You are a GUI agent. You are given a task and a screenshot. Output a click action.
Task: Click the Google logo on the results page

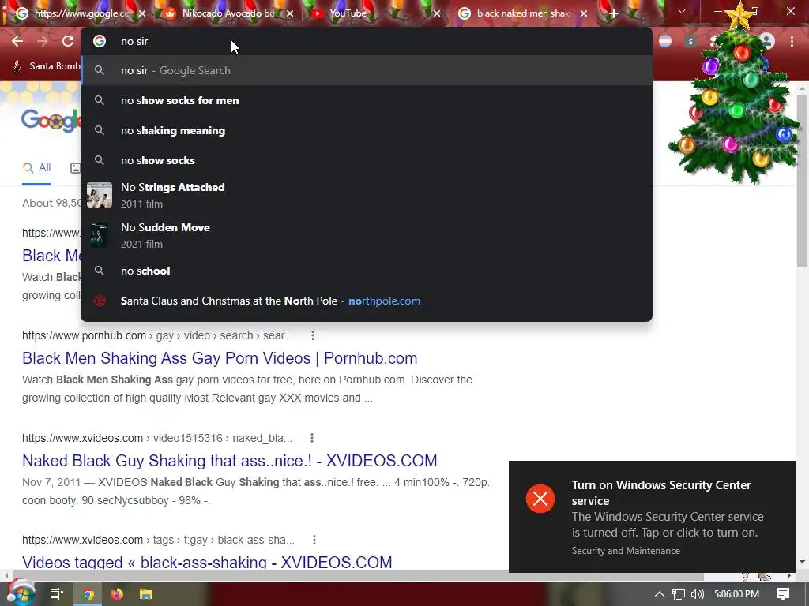(x=50, y=121)
